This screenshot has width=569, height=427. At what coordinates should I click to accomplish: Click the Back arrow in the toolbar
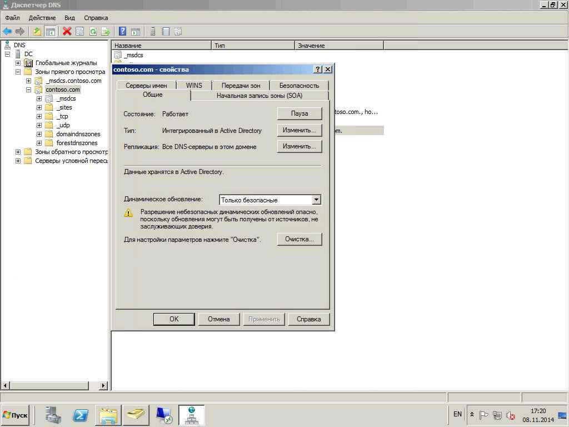coord(7,32)
